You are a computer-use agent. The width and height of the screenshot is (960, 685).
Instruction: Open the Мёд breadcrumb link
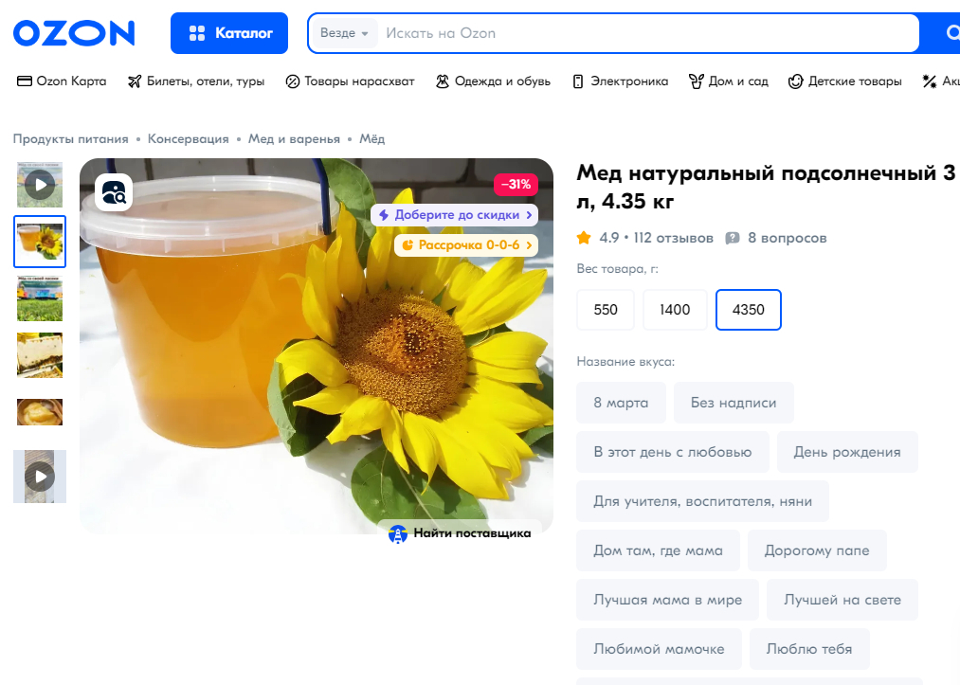[371, 139]
